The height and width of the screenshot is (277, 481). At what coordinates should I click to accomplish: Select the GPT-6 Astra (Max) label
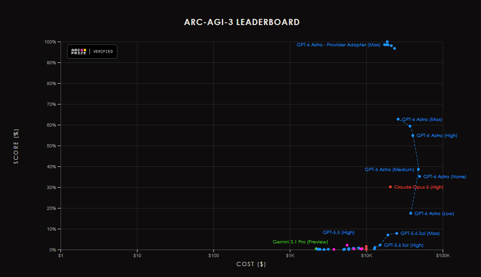(422, 119)
